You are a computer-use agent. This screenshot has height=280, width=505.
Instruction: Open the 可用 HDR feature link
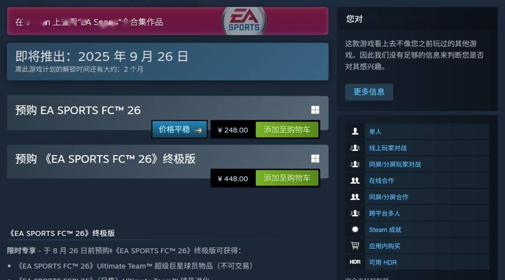pos(383,262)
